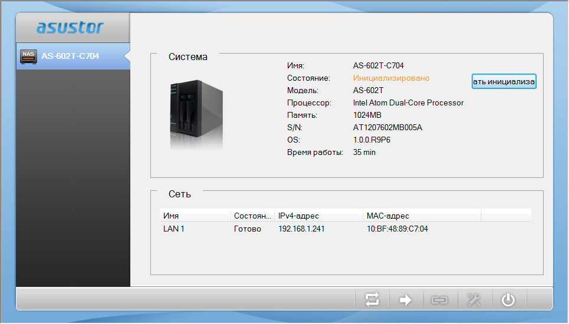
Task: Click the power icon in bottom toolbar
Action: click(508, 300)
